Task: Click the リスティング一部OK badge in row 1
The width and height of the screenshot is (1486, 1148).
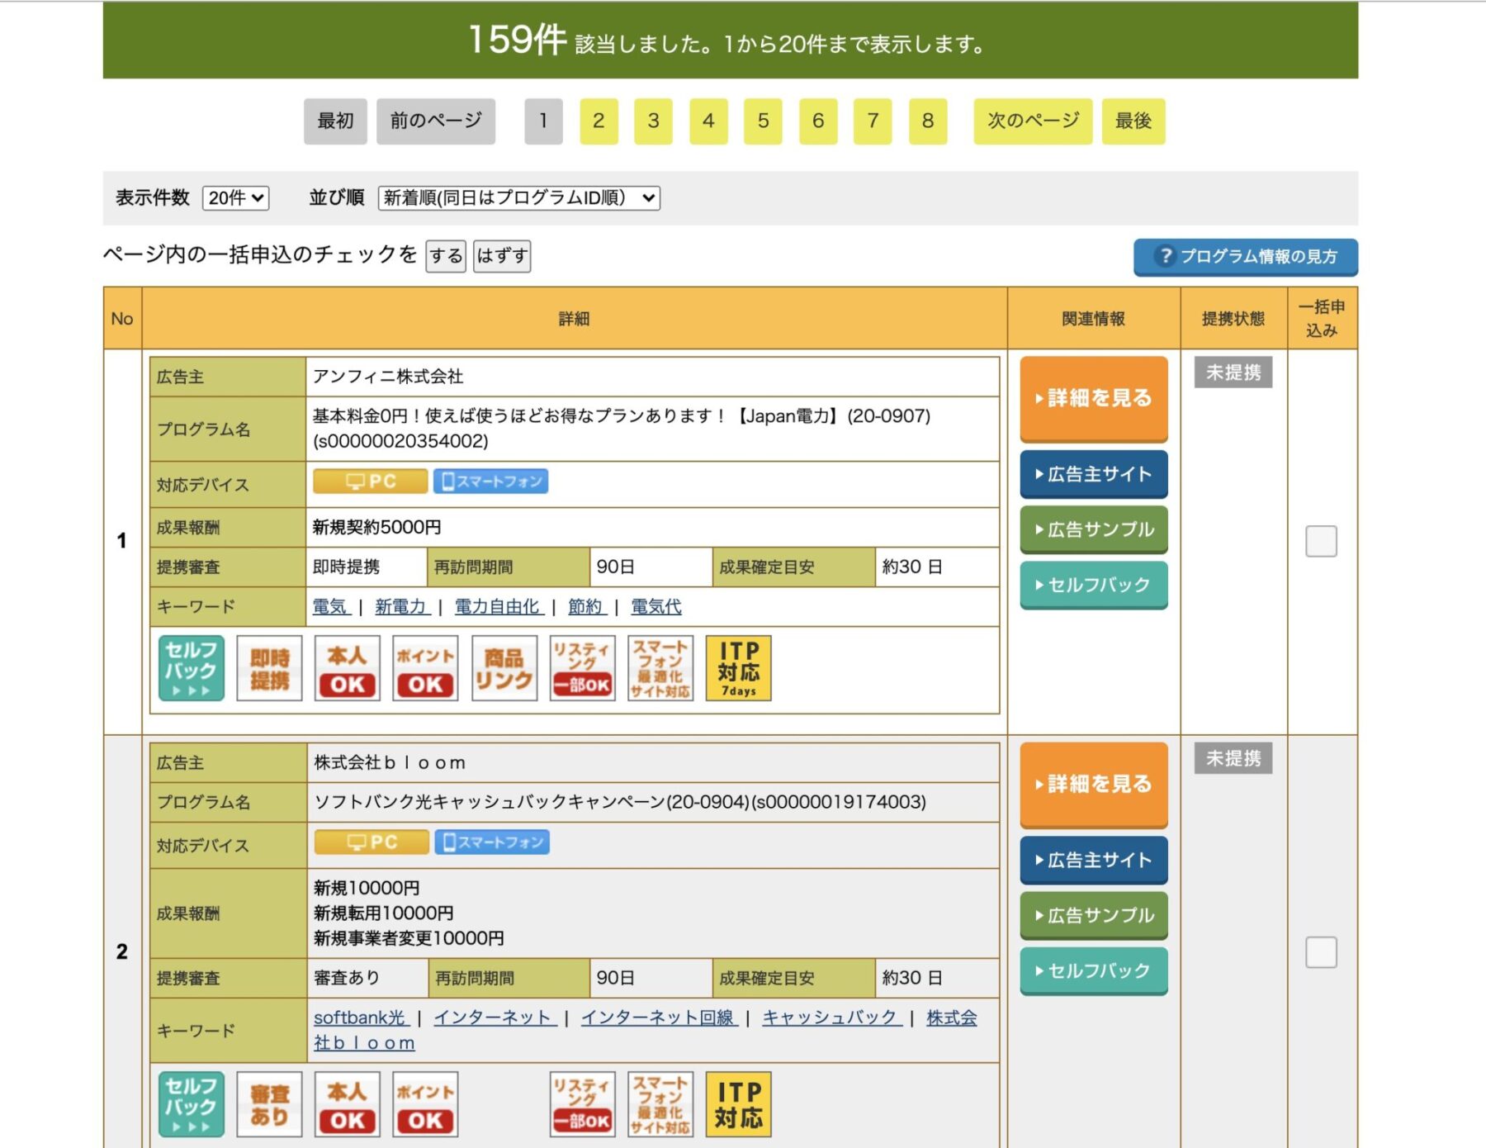Action: 582,668
